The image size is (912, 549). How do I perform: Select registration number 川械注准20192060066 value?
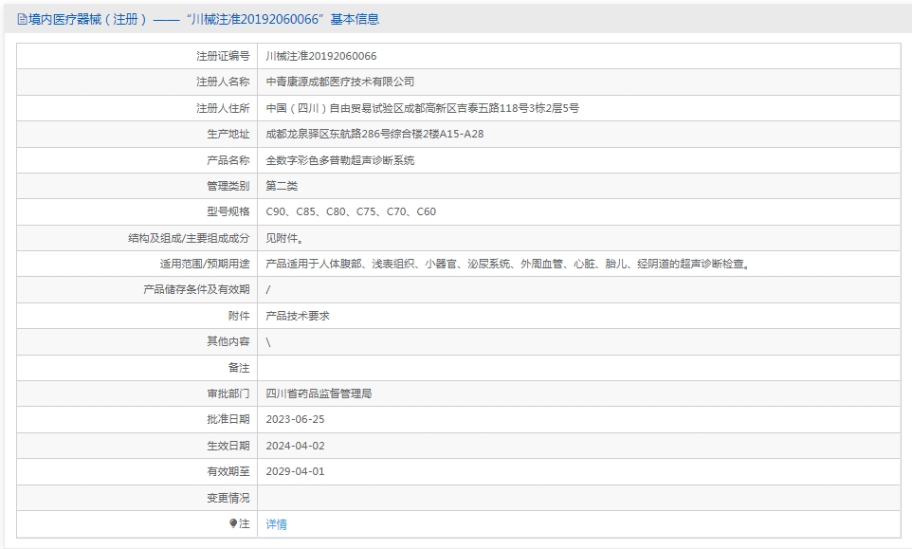[321, 56]
